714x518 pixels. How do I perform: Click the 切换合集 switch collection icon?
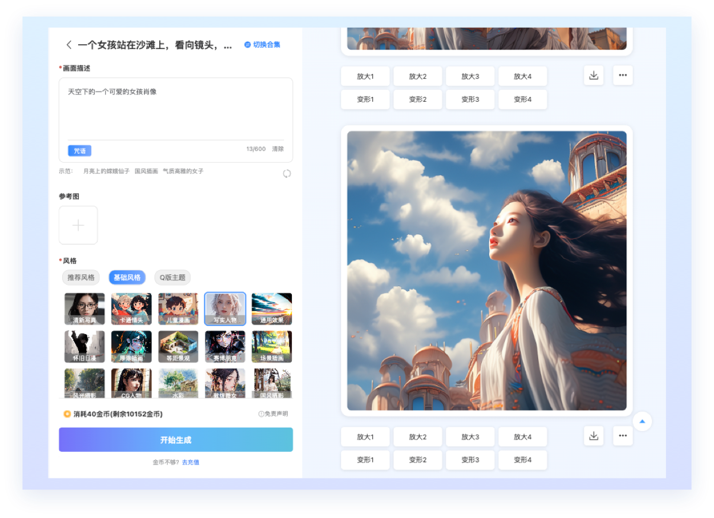[x=247, y=45]
